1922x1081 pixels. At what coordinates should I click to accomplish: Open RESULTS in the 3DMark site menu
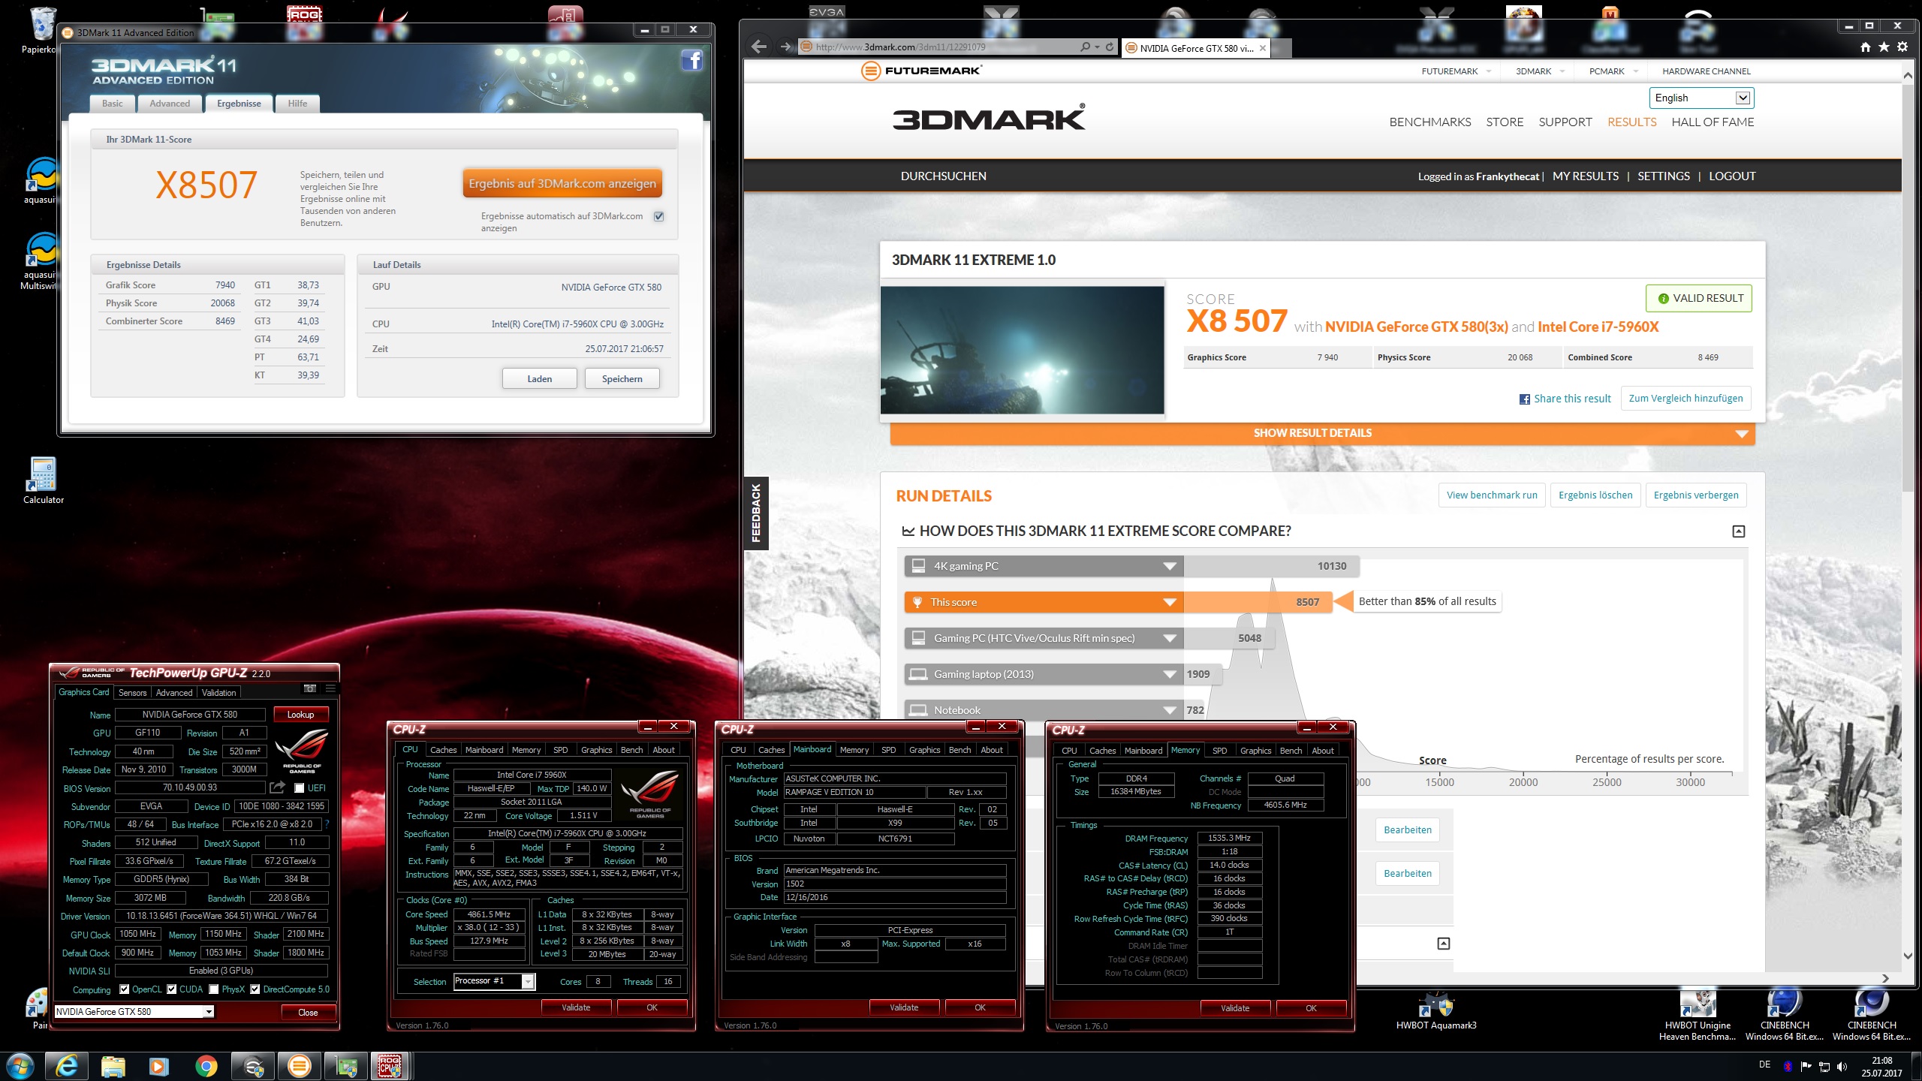point(1631,122)
